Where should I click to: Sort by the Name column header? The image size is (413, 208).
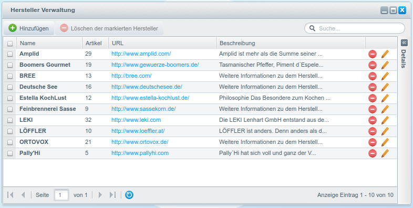(x=49, y=43)
